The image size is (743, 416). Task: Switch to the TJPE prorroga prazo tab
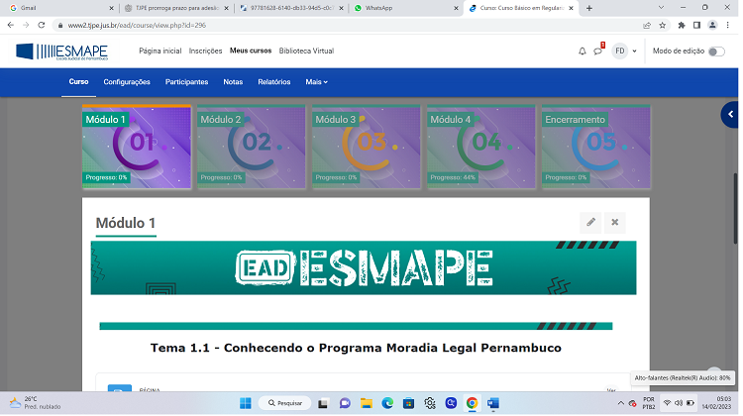click(x=176, y=8)
